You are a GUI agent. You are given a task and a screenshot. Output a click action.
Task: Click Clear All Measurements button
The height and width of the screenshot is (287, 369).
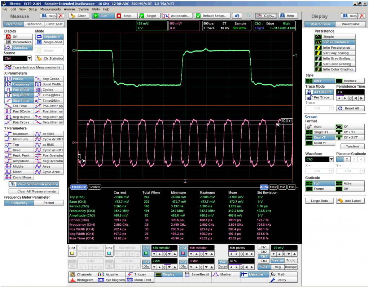pos(34,191)
